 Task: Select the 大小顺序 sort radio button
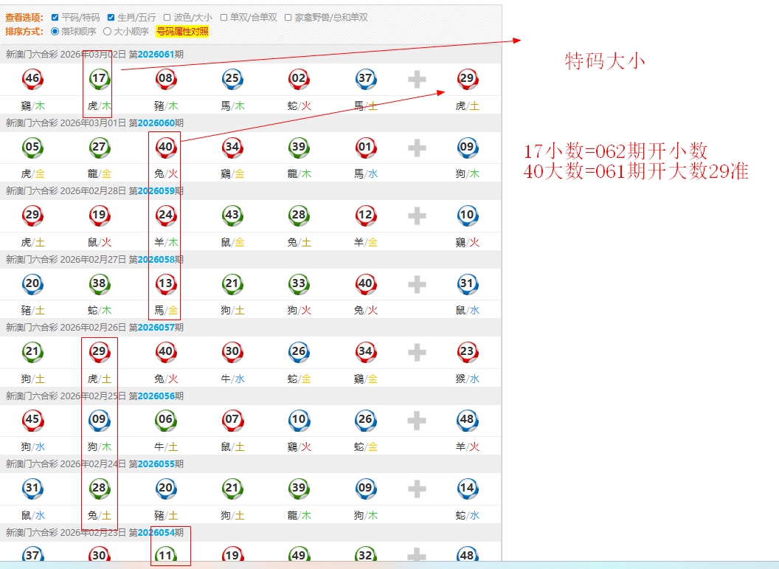(x=107, y=32)
